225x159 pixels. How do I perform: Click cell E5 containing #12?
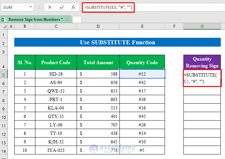tap(142, 74)
